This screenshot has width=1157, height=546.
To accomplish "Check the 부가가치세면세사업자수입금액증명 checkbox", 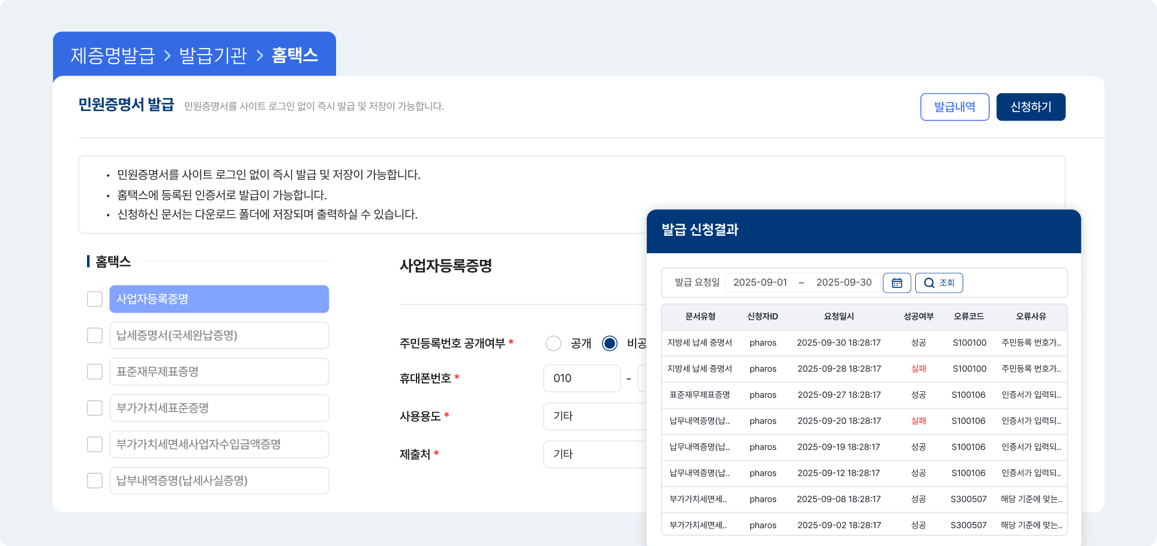I will [x=95, y=444].
